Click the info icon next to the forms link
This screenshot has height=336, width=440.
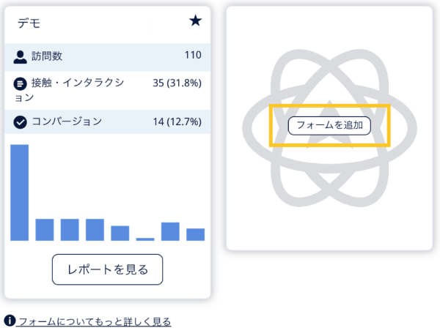(x=10, y=321)
